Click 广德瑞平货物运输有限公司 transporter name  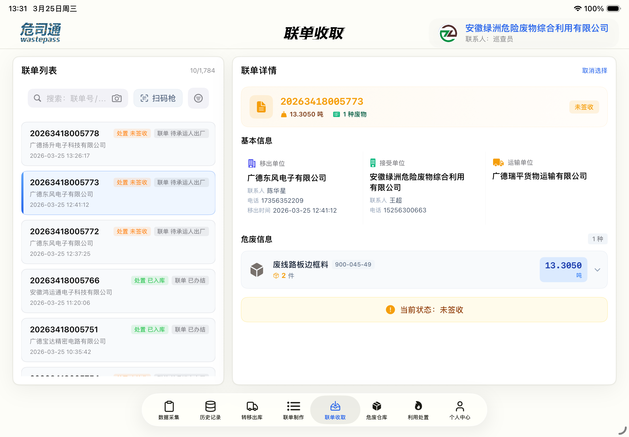coord(539,176)
